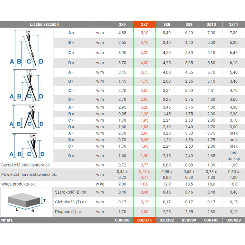Screen dimensions: 245x245
Task: Click 'Szerokość (B) ok.' label
Action: 71,192
